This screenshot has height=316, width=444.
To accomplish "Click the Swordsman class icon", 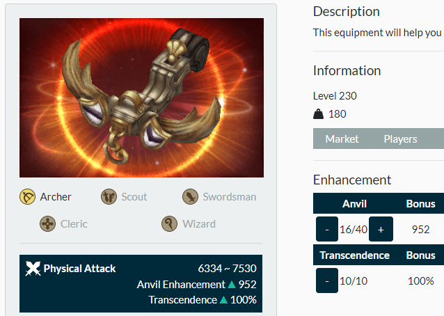I will point(190,197).
